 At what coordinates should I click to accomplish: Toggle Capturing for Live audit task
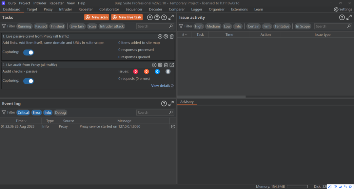point(29,81)
